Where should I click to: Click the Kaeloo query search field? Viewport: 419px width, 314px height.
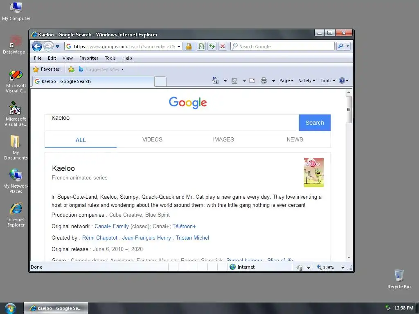pyautogui.click(x=172, y=123)
